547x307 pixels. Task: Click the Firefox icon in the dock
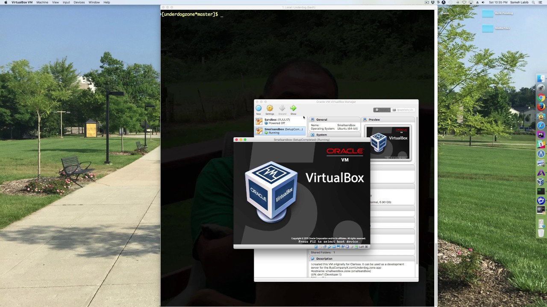click(x=541, y=107)
